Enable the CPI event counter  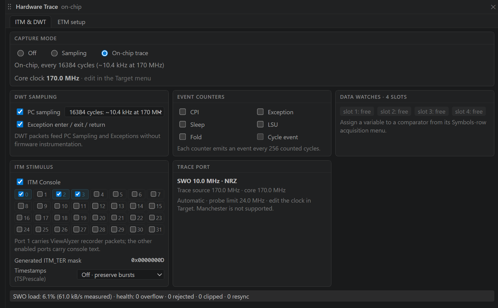(183, 112)
